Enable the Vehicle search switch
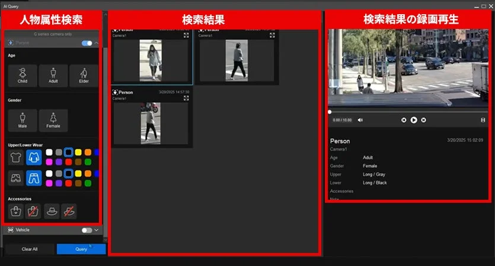Image resolution: width=495 pixels, height=266 pixels. [x=87, y=230]
